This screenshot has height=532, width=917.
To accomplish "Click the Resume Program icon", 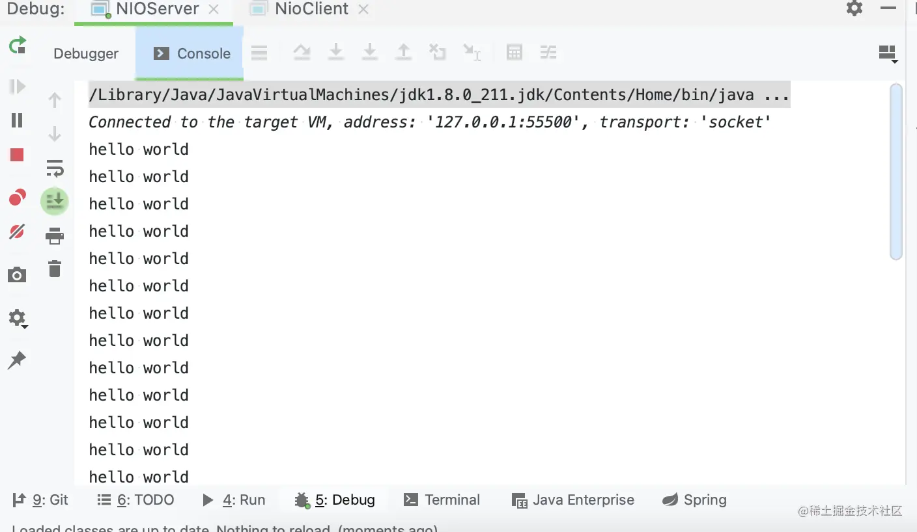I will (18, 86).
